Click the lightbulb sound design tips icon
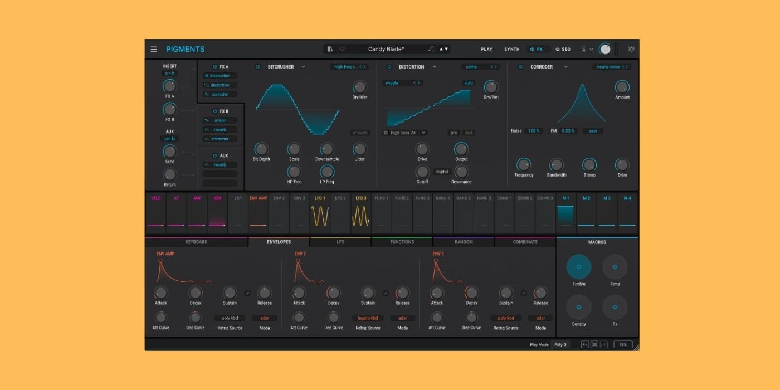This screenshot has height=390, width=780. pos(584,49)
